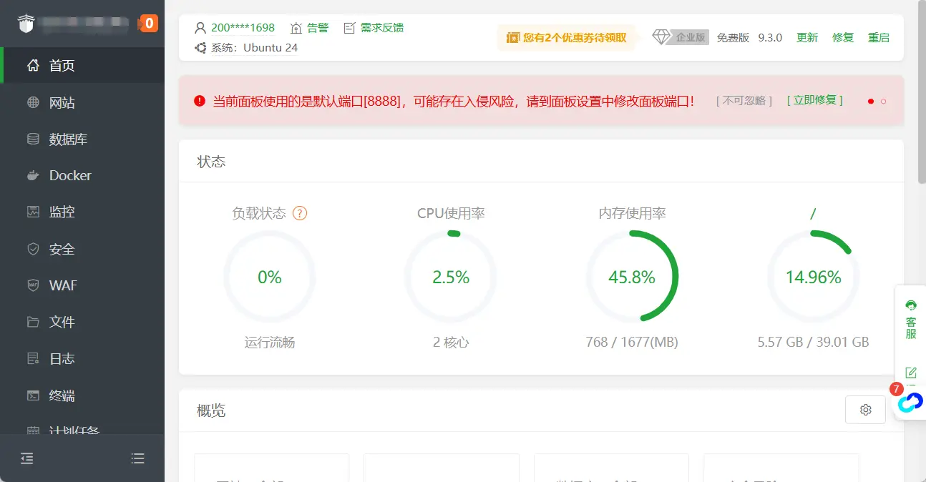Viewport: 926px width, 482px height.
Task: Click the 0% load status gauge
Action: point(270,277)
